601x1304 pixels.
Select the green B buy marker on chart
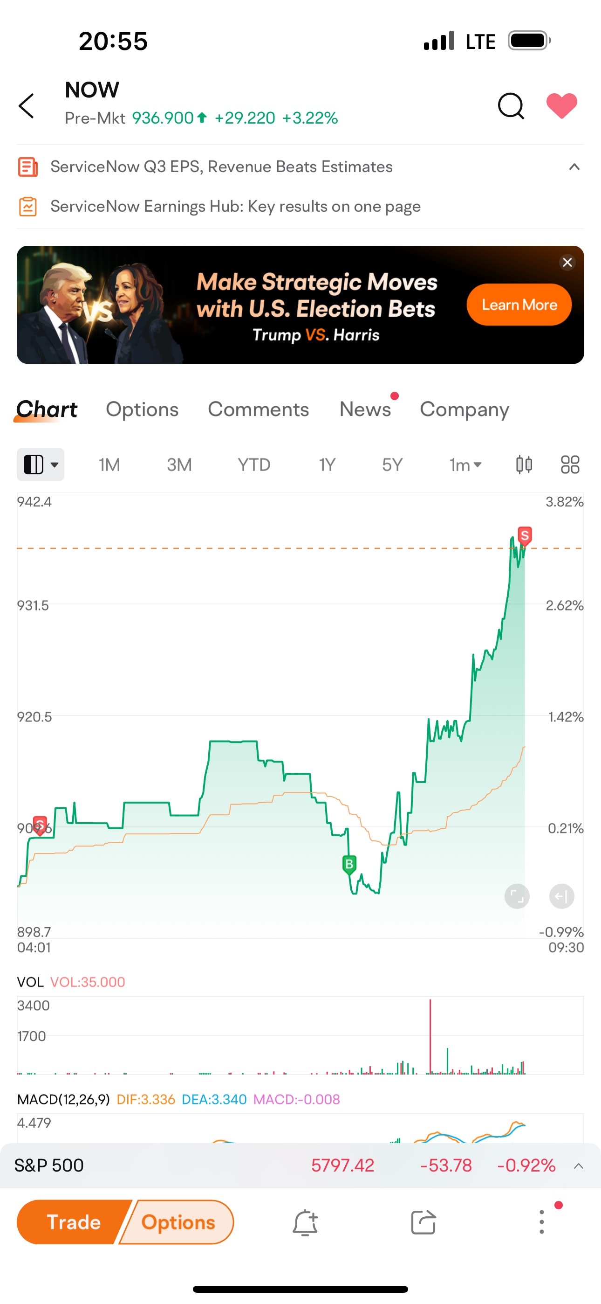click(x=349, y=864)
